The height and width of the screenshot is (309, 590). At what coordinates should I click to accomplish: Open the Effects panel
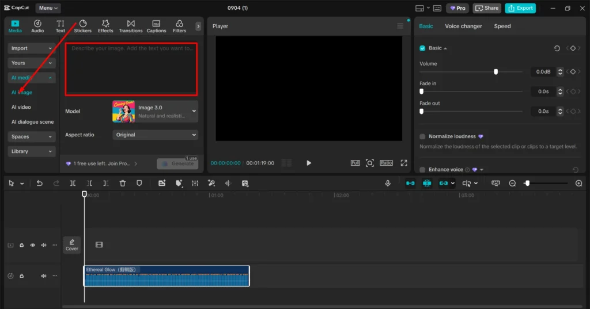105,26
